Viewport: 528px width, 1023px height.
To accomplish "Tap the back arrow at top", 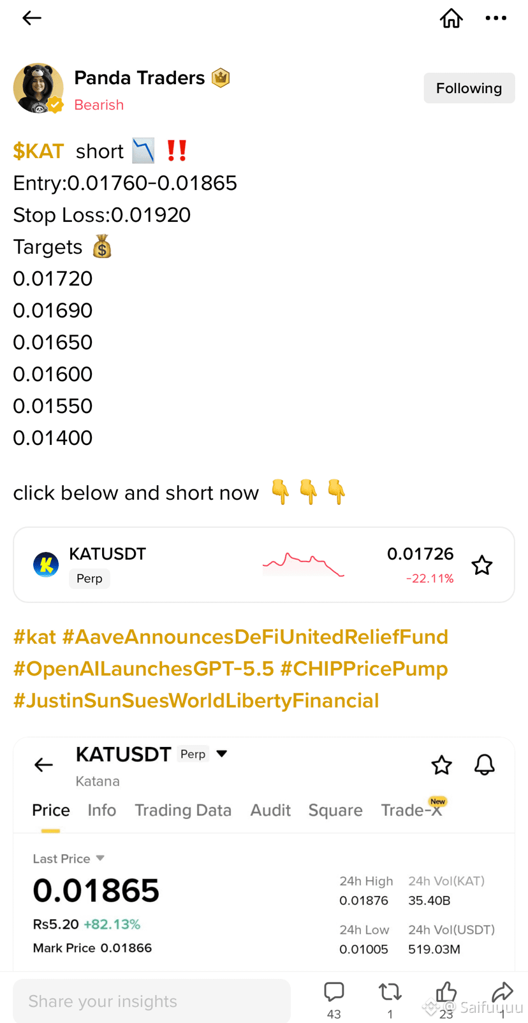I will (x=32, y=18).
